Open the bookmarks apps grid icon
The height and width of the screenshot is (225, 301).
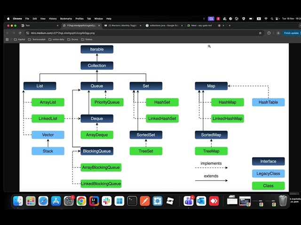[7, 39]
